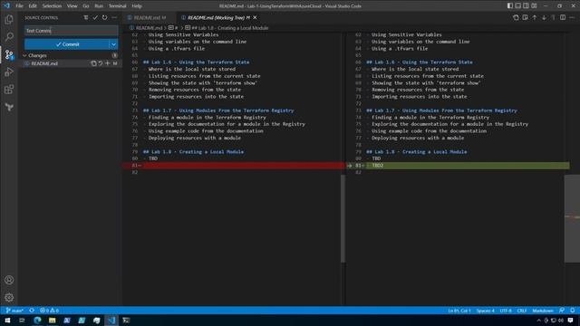The width and height of the screenshot is (580, 326).
Task: Open the View menu
Action: (72, 6)
